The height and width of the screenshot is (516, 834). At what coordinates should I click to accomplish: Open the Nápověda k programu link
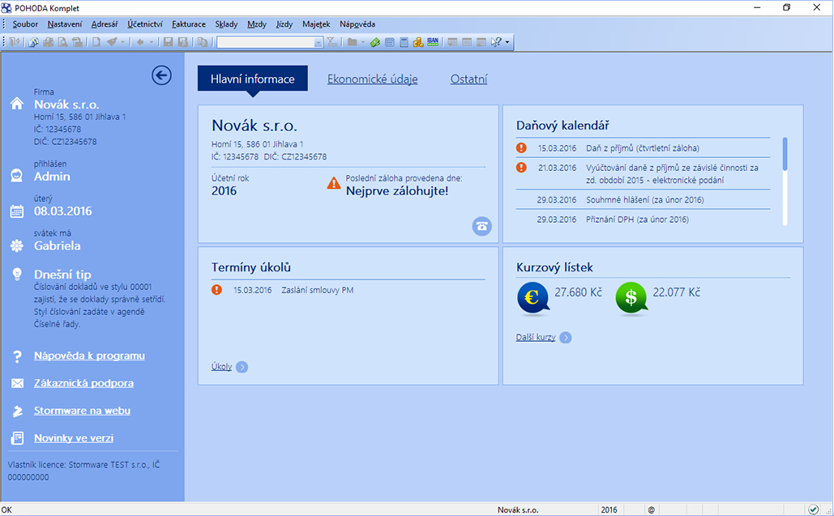(x=89, y=356)
